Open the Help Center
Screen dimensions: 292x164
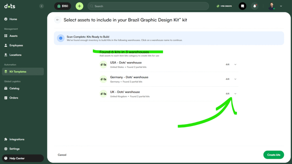(17, 158)
